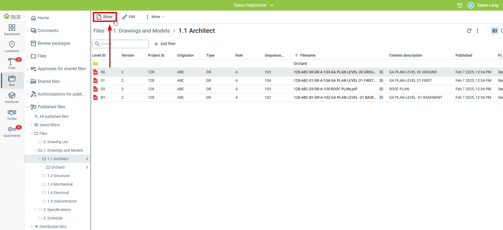Image resolution: width=503 pixels, height=230 pixels.
Task: Click the Add filter button
Action: click(165, 44)
